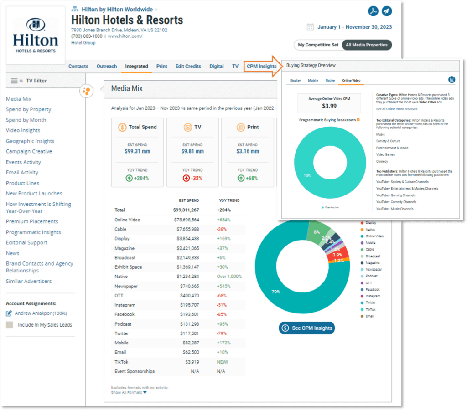467x410 pixels.
Task: Click the orange dots Media Mix badge
Action: (86, 91)
